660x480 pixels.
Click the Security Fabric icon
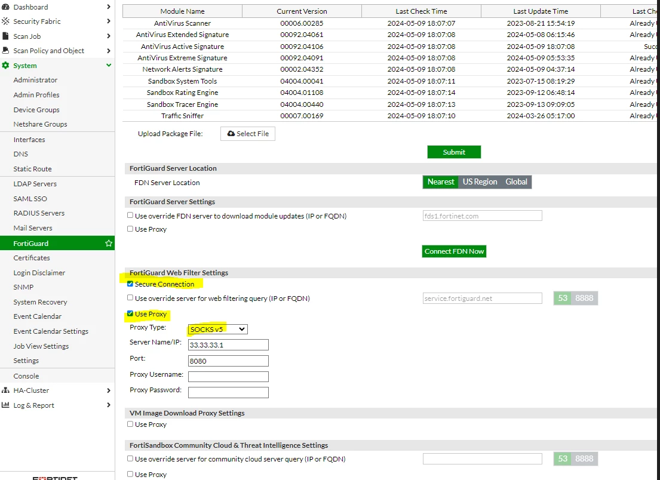(5, 21)
